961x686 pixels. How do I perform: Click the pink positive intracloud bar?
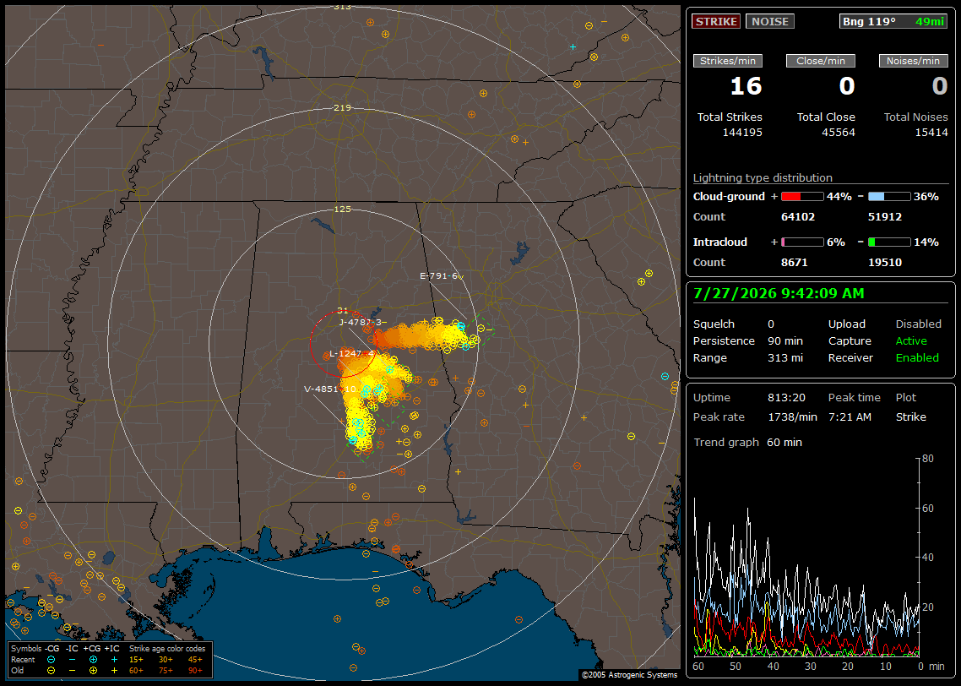tap(802, 242)
